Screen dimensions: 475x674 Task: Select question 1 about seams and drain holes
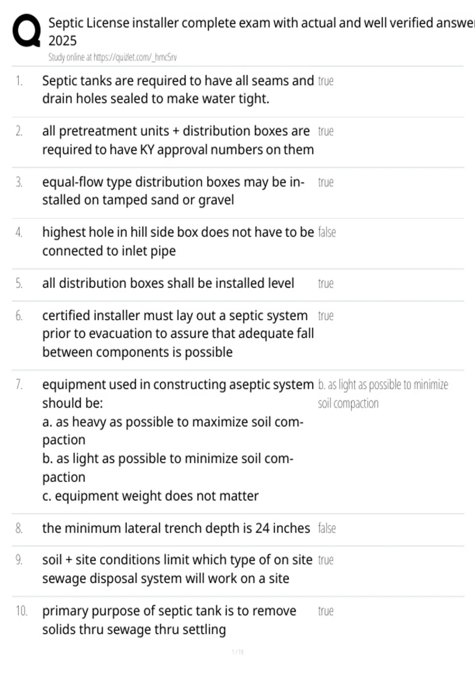(x=178, y=90)
